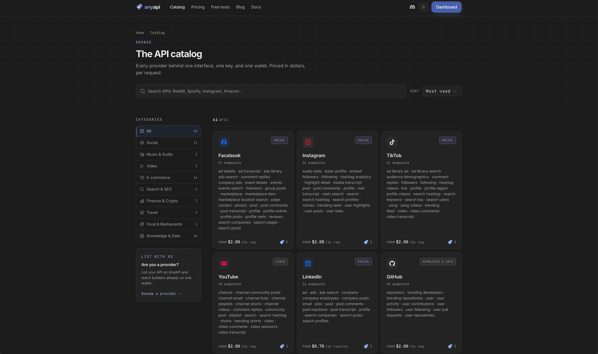598x354 pixels.
Task: Click the YouTube logo icon
Action: point(224,264)
